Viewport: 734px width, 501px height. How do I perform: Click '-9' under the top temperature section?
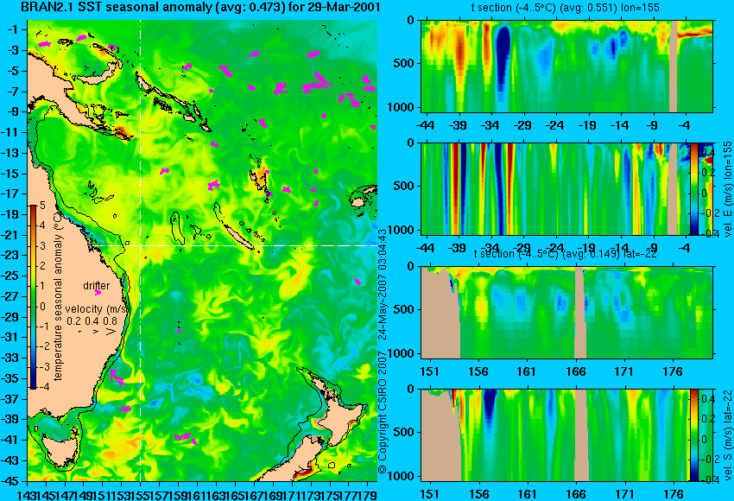click(652, 125)
